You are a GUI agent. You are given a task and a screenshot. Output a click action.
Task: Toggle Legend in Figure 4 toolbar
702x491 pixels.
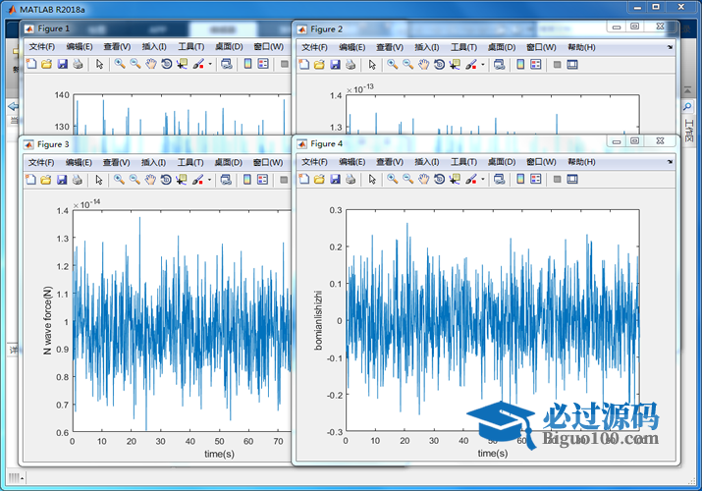(536, 179)
